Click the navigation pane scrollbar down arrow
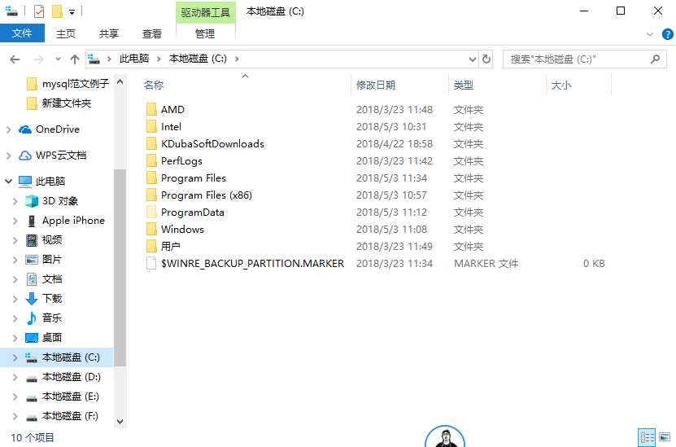676x447 pixels. click(120, 422)
